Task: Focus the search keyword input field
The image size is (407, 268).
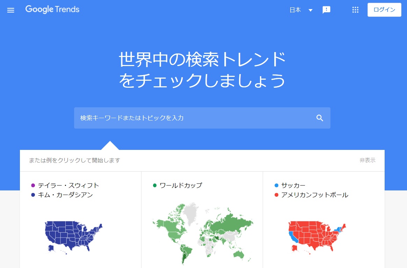Action: [192, 118]
